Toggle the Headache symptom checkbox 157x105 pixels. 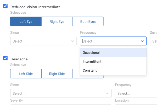click(x=5, y=58)
